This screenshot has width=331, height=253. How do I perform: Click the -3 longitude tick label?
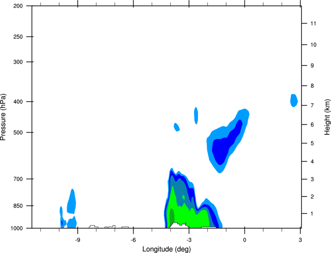(x=189, y=240)
